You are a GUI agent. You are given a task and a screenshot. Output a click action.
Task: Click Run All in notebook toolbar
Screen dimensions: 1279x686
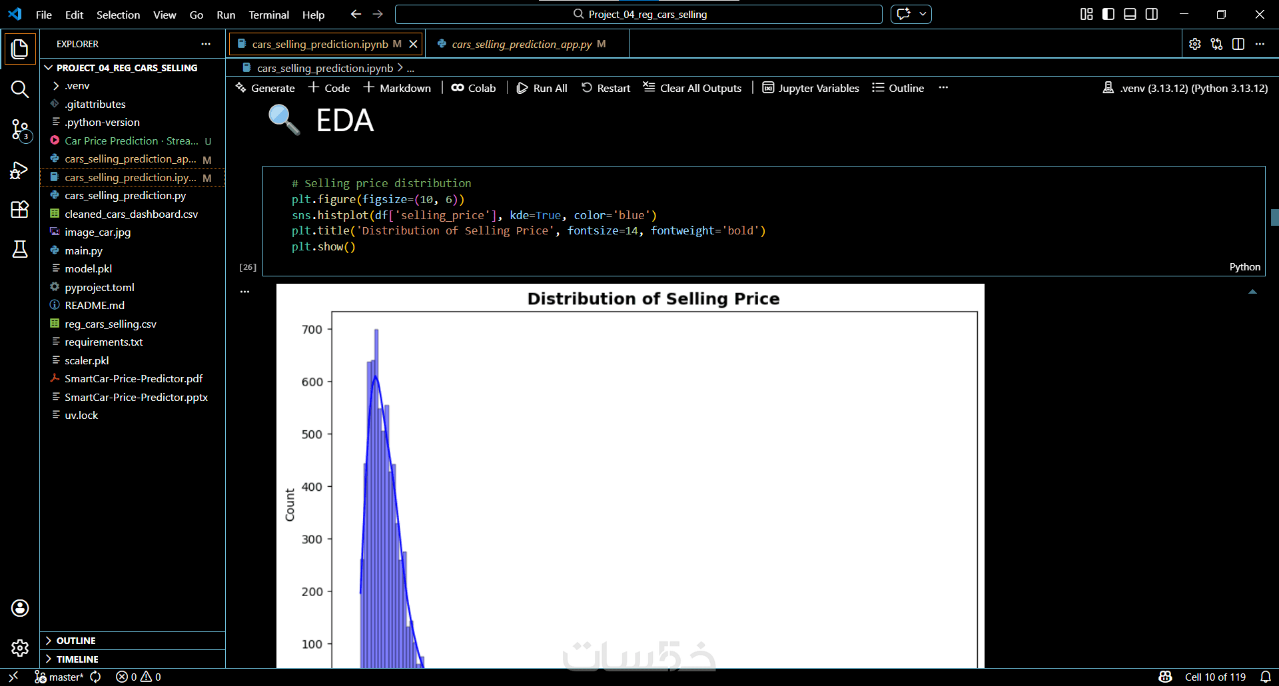coord(542,88)
